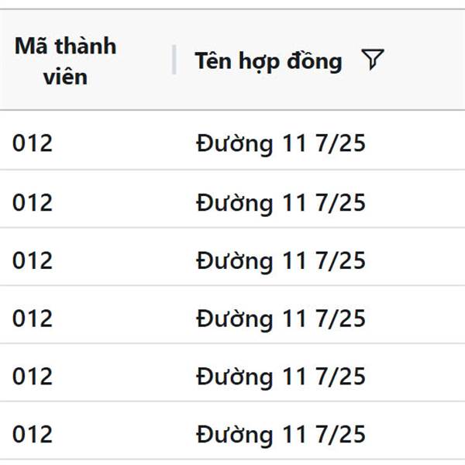Click blank header space right of filter icon
Screen dimensions: 465x465
click(x=425, y=60)
